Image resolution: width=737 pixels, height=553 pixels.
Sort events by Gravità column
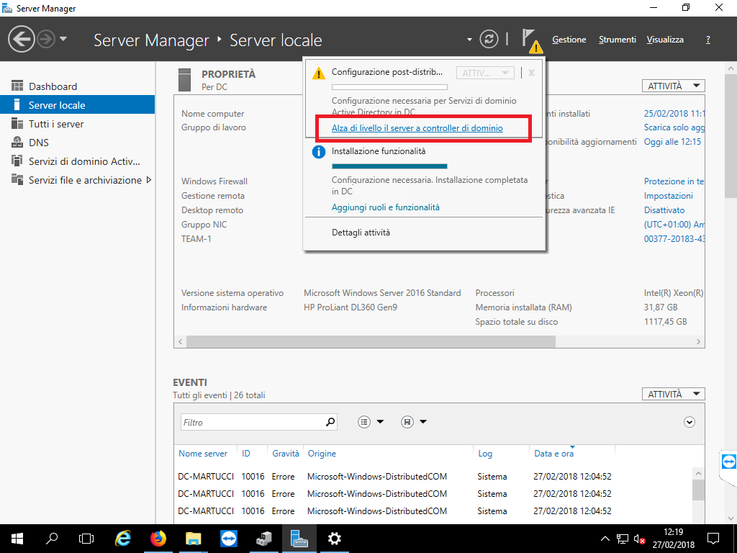pyautogui.click(x=285, y=454)
